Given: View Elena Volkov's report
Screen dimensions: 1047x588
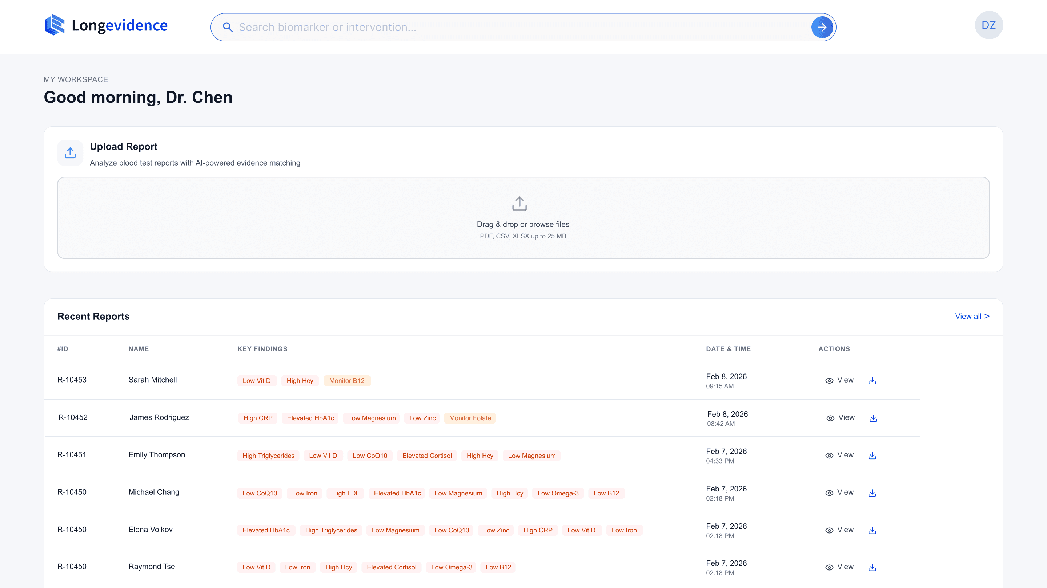Looking at the screenshot, I should point(839,530).
